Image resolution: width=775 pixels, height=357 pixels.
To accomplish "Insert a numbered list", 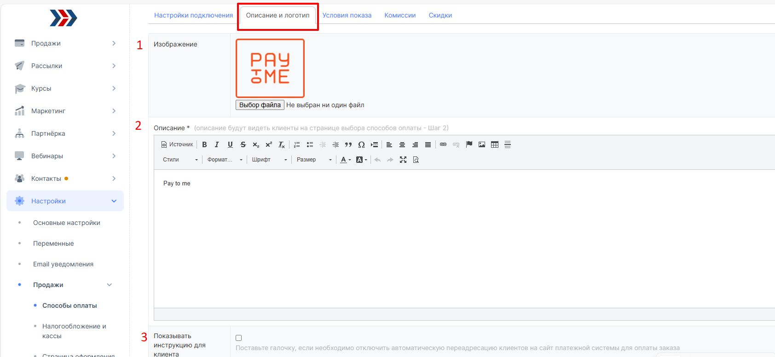I will (297, 144).
